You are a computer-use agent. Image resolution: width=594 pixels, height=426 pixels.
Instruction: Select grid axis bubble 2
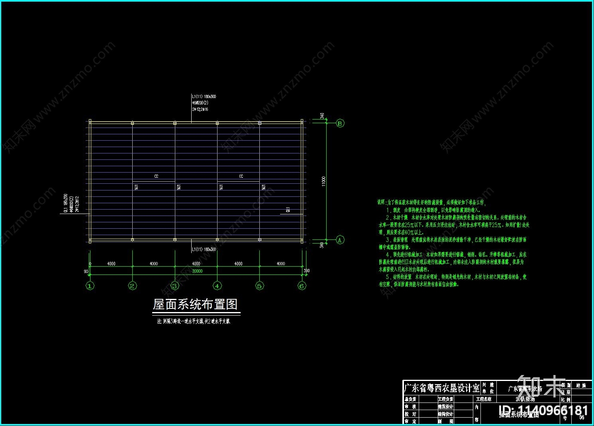pyautogui.click(x=133, y=286)
